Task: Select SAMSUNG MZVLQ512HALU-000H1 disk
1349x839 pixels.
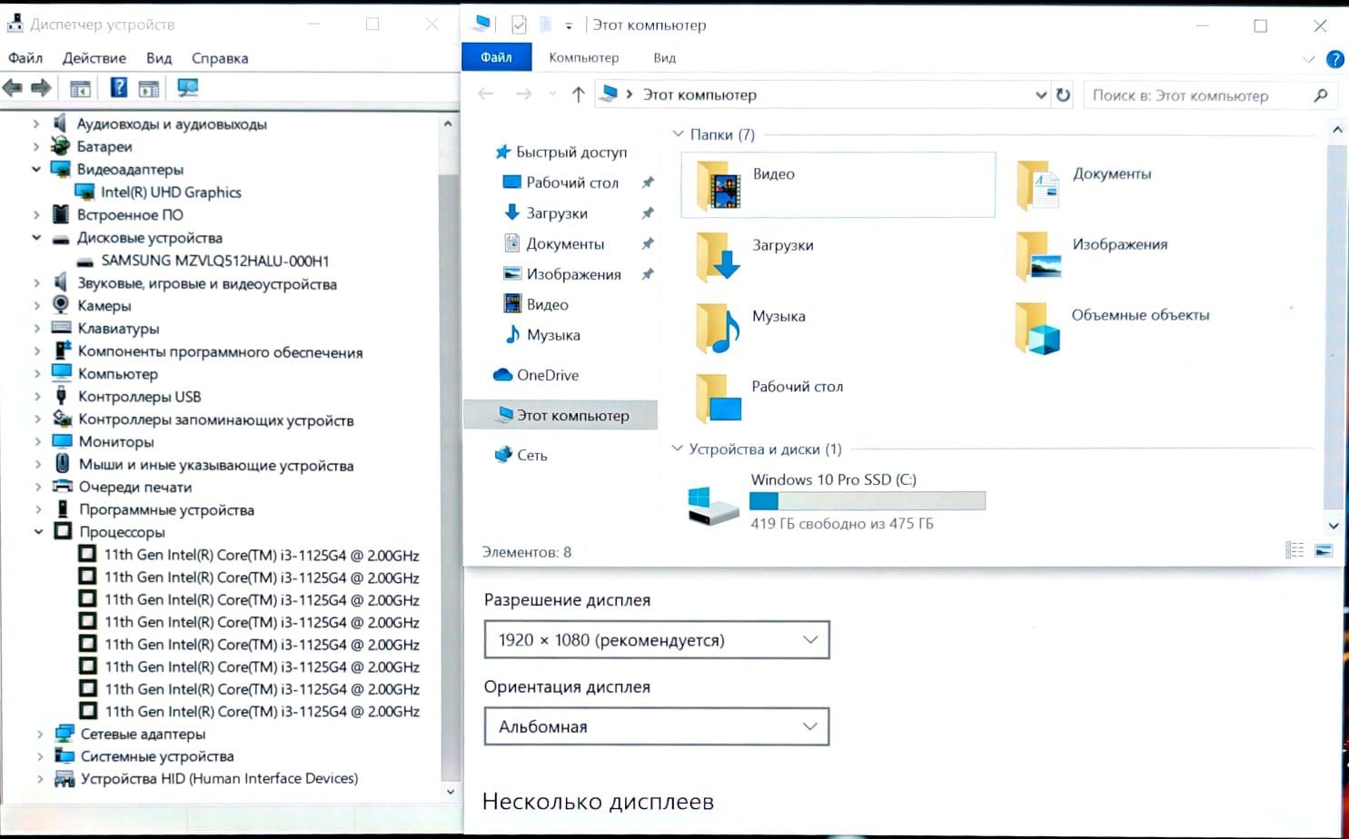Action: click(x=215, y=261)
